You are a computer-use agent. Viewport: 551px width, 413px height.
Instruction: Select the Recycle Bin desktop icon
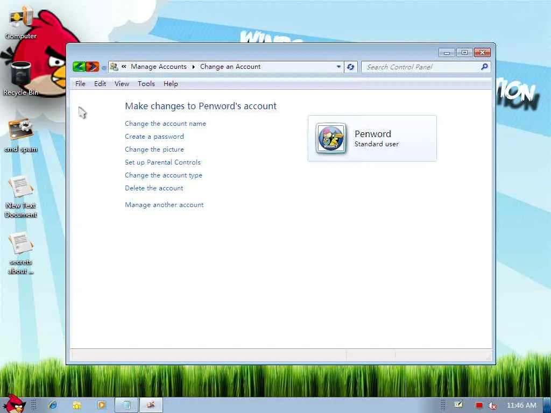(x=21, y=79)
